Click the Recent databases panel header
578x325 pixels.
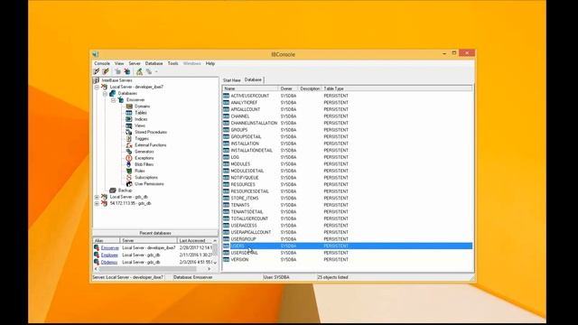[155, 233]
